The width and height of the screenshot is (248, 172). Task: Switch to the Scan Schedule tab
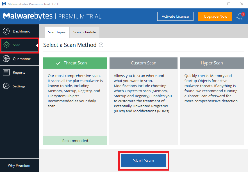coord(85,32)
